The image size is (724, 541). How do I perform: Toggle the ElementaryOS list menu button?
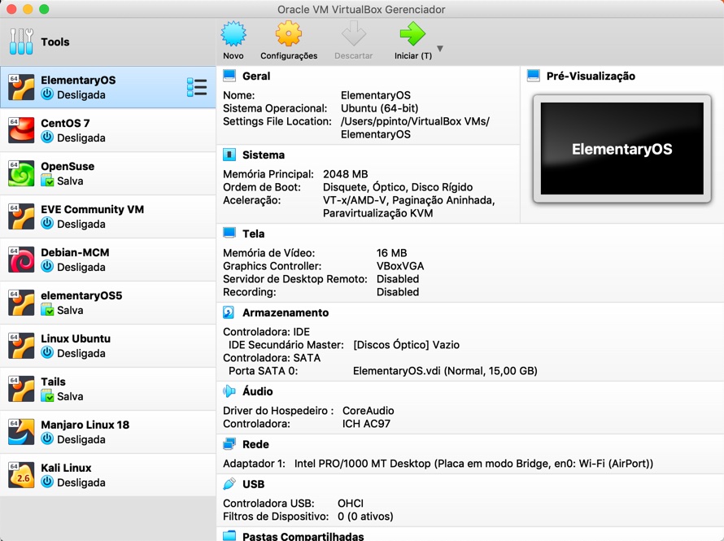pos(197,85)
